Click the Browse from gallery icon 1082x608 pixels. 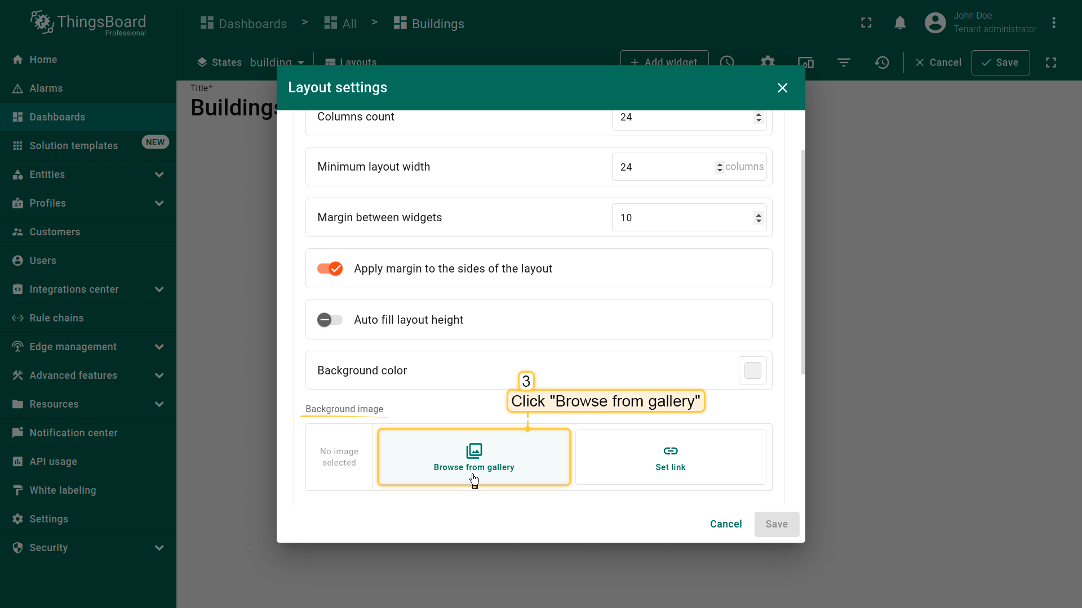point(474,450)
